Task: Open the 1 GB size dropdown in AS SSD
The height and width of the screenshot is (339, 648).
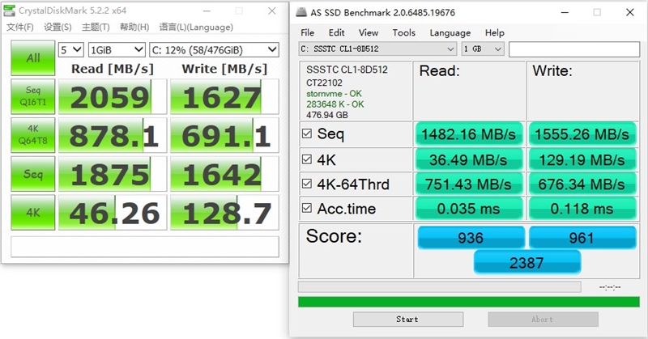Action: [x=483, y=49]
